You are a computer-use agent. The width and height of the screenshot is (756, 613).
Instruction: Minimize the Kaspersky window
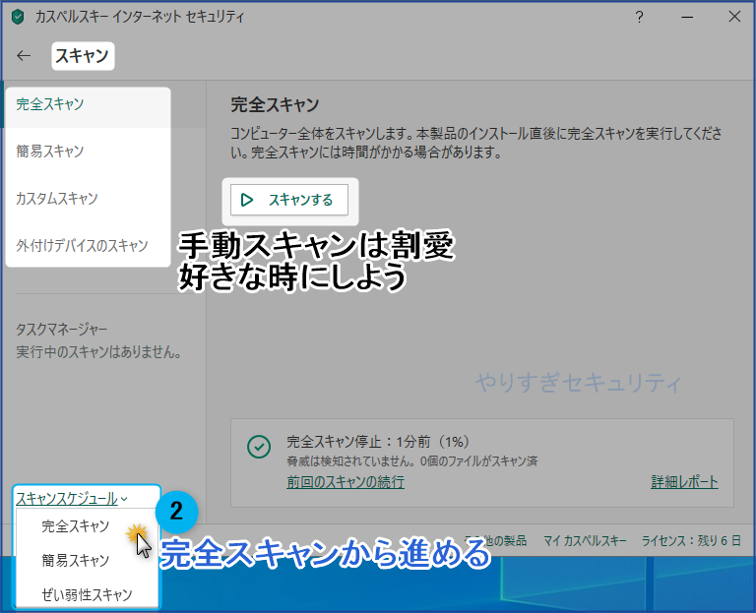[x=687, y=18]
